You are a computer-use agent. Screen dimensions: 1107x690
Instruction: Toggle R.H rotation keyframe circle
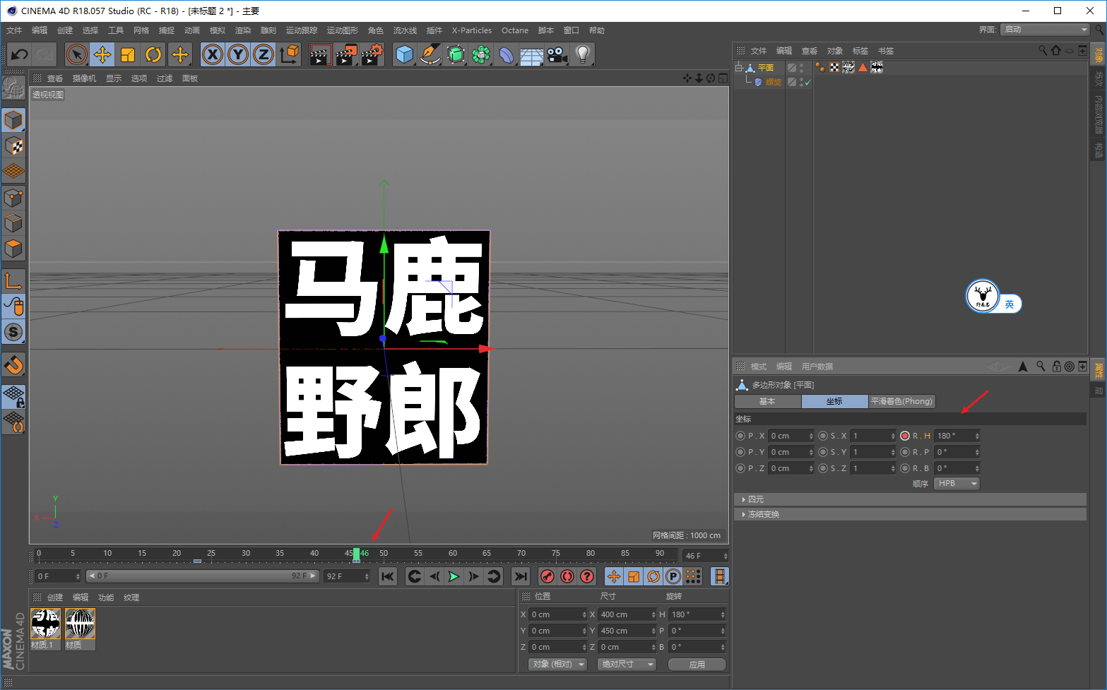(905, 436)
